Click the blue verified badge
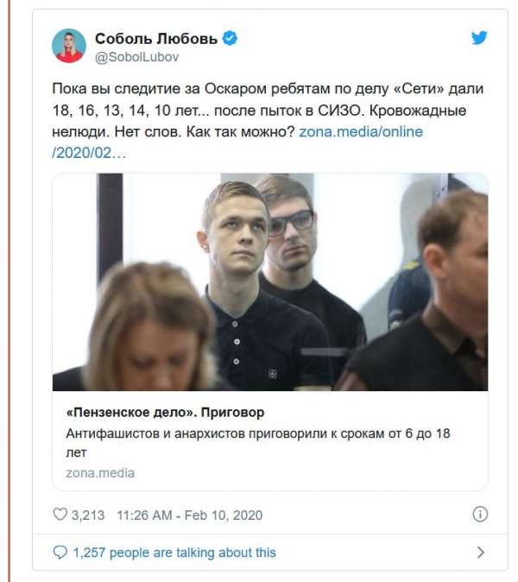The image size is (518, 582). [230, 38]
